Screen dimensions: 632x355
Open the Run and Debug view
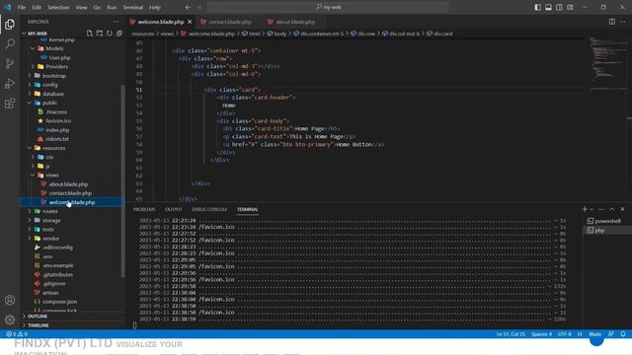tap(10, 83)
